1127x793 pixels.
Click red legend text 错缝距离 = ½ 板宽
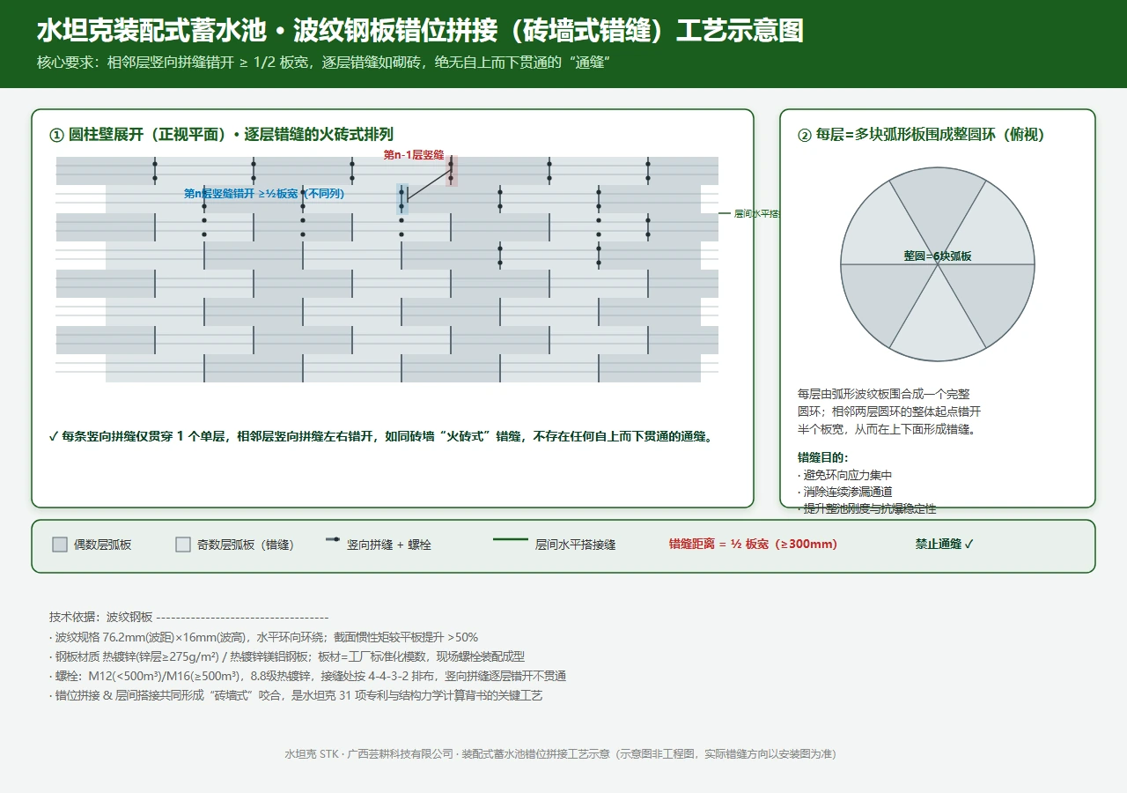tap(754, 545)
